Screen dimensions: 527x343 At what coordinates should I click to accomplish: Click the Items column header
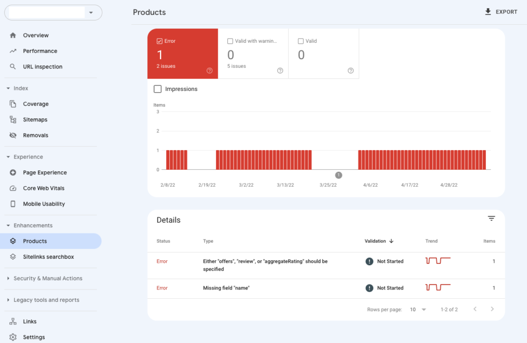[x=489, y=241]
